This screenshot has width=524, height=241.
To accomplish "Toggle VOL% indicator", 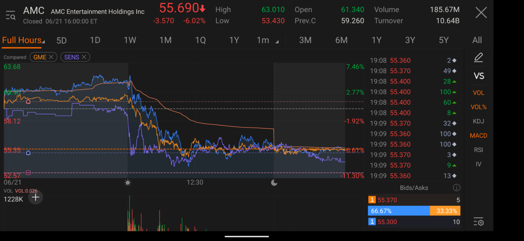I will (x=478, y=107).
